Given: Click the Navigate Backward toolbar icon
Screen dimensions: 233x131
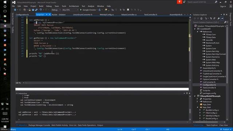Looking at the screenshot, I should click(x=15, y=10).
